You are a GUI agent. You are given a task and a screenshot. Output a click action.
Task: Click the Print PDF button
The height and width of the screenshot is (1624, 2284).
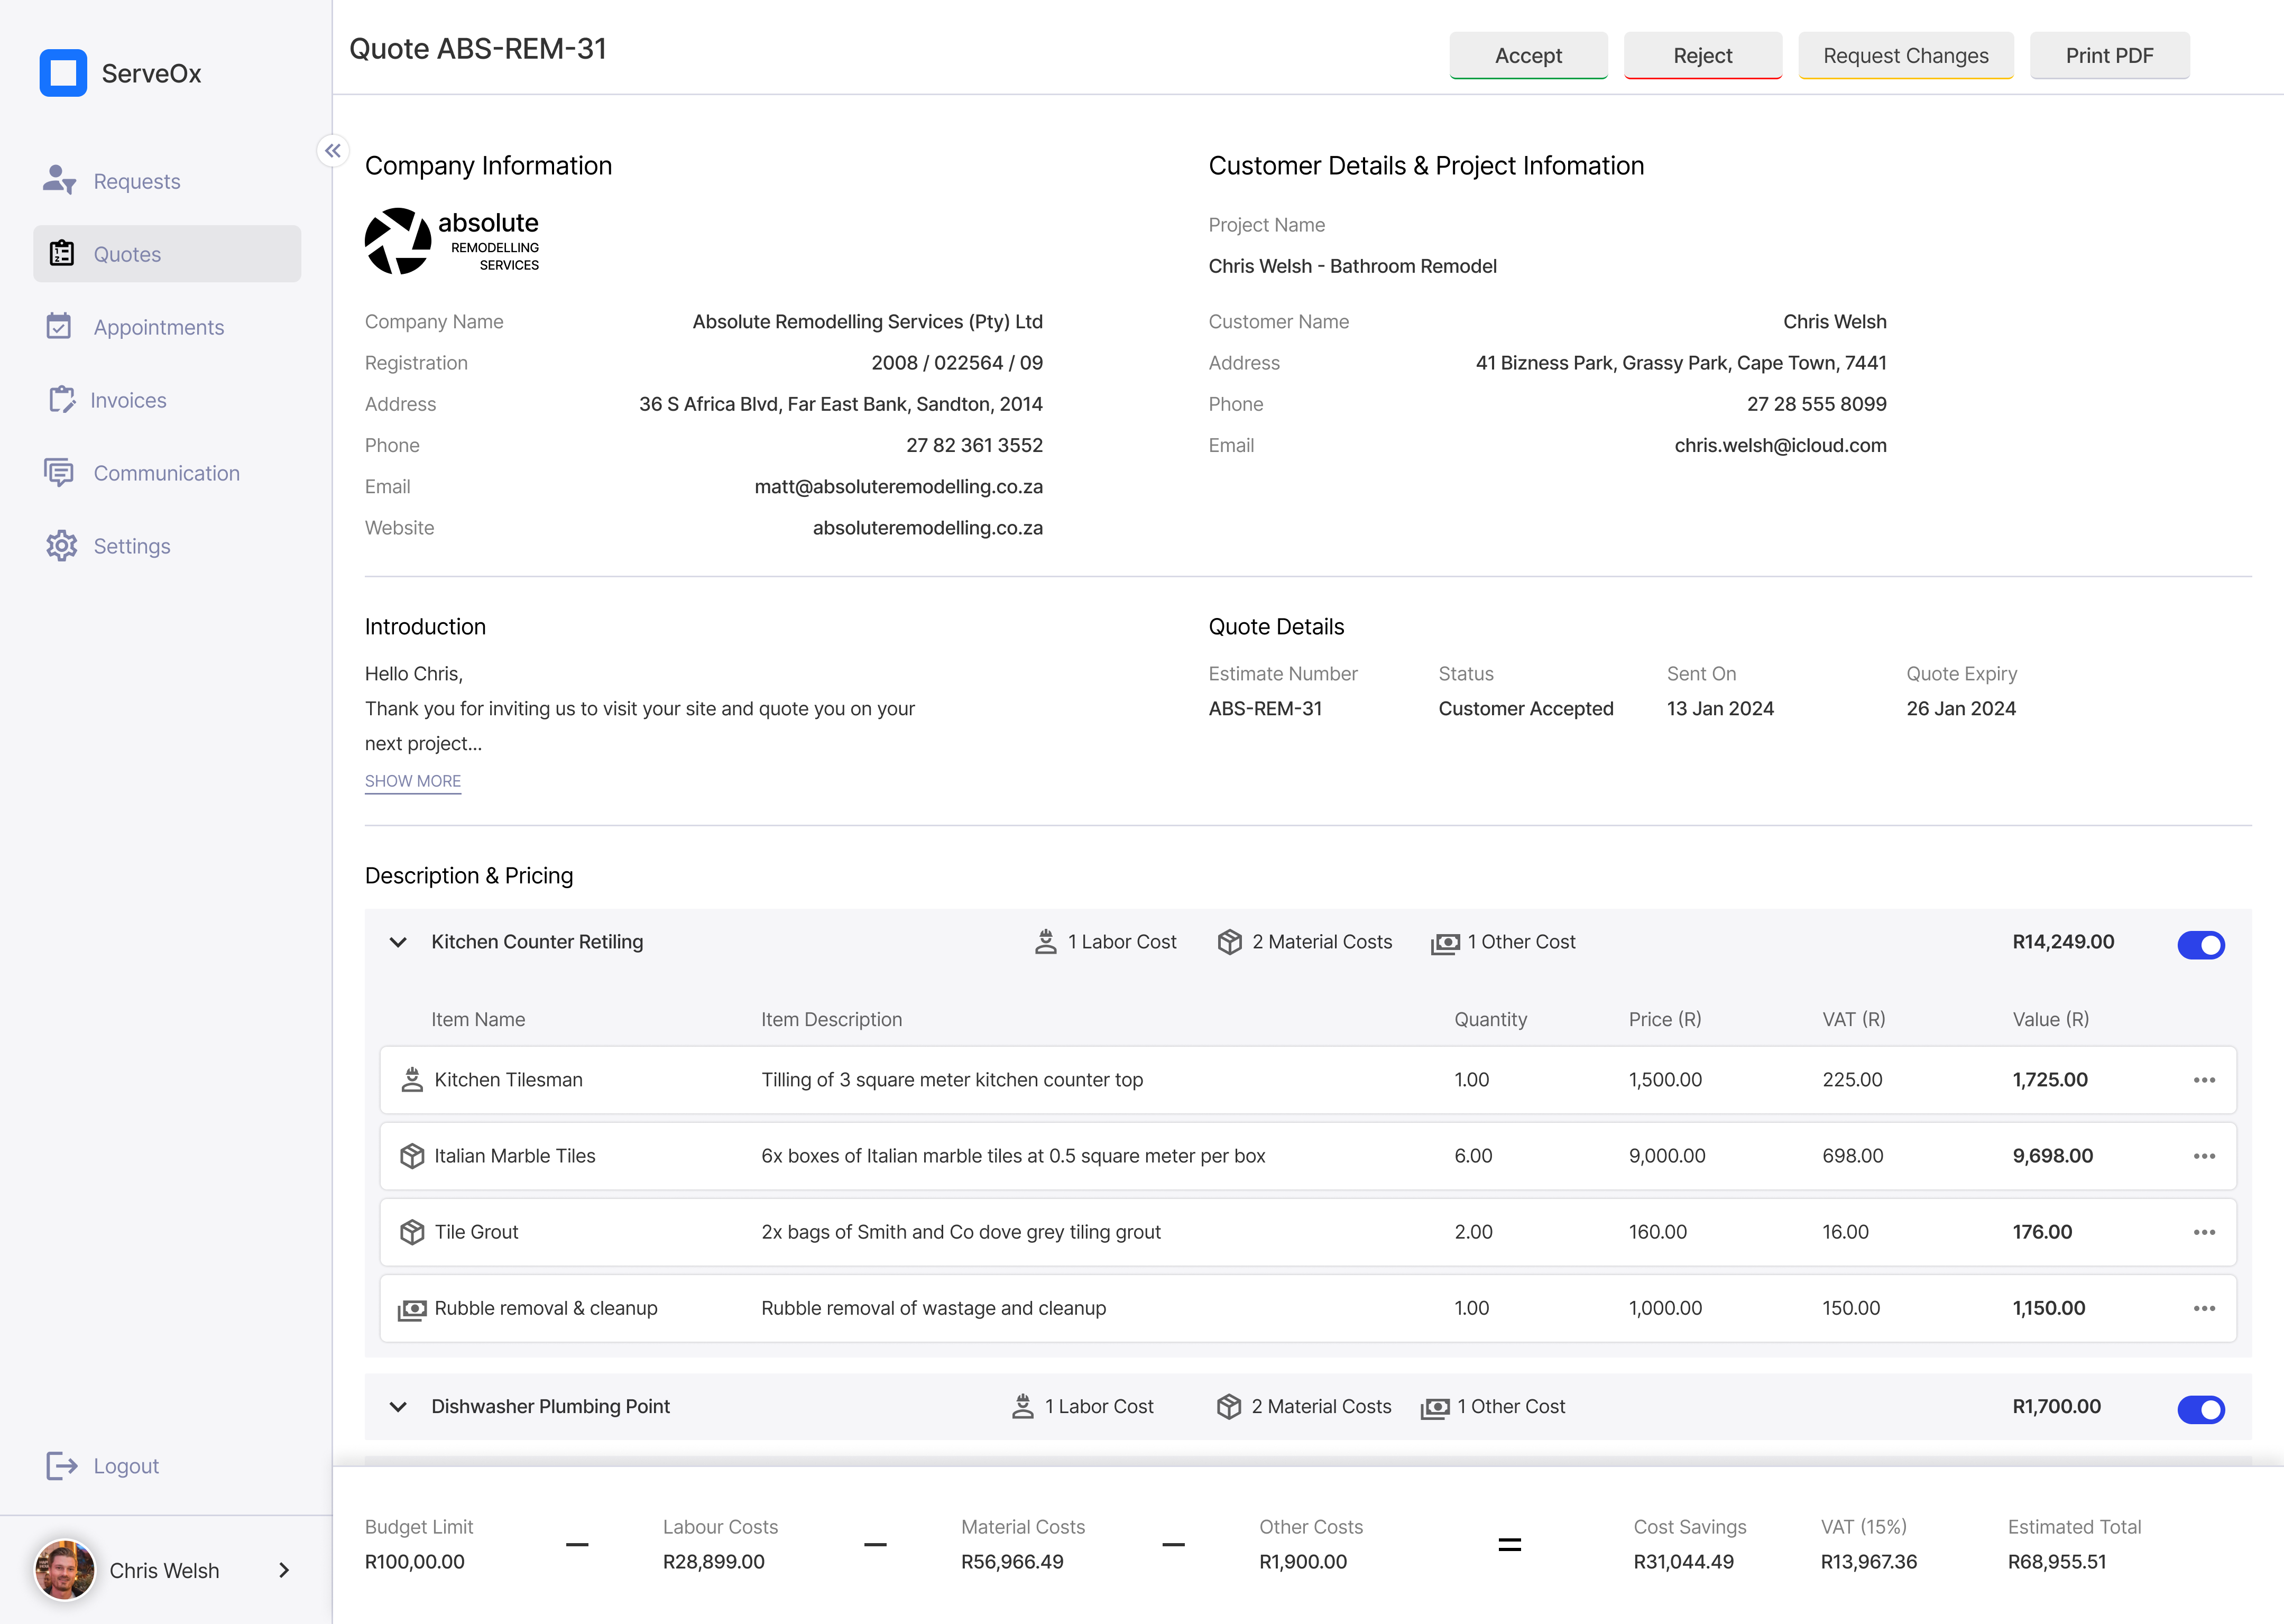[2109, 56]
